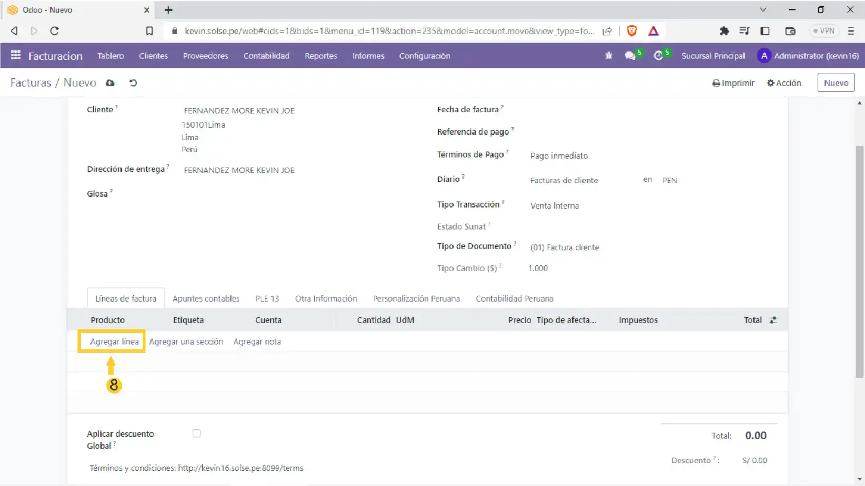
Task: Click Agregar línea link
Action: pos(114,342)
